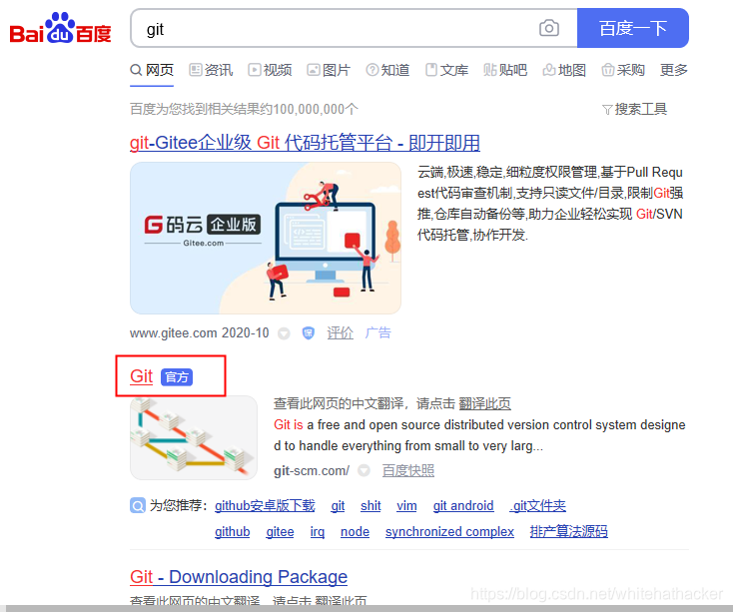Click the Baidu logo
This screenshot has width=733, height=612.
pos(60,29)
